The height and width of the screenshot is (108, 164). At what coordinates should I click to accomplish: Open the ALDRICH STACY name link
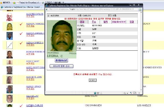(34, 86)
